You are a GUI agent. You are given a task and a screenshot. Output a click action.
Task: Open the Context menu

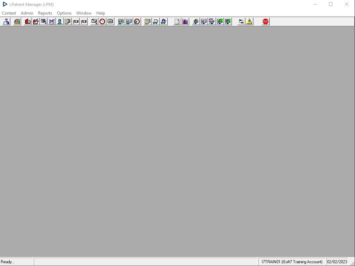click(9, 13)
